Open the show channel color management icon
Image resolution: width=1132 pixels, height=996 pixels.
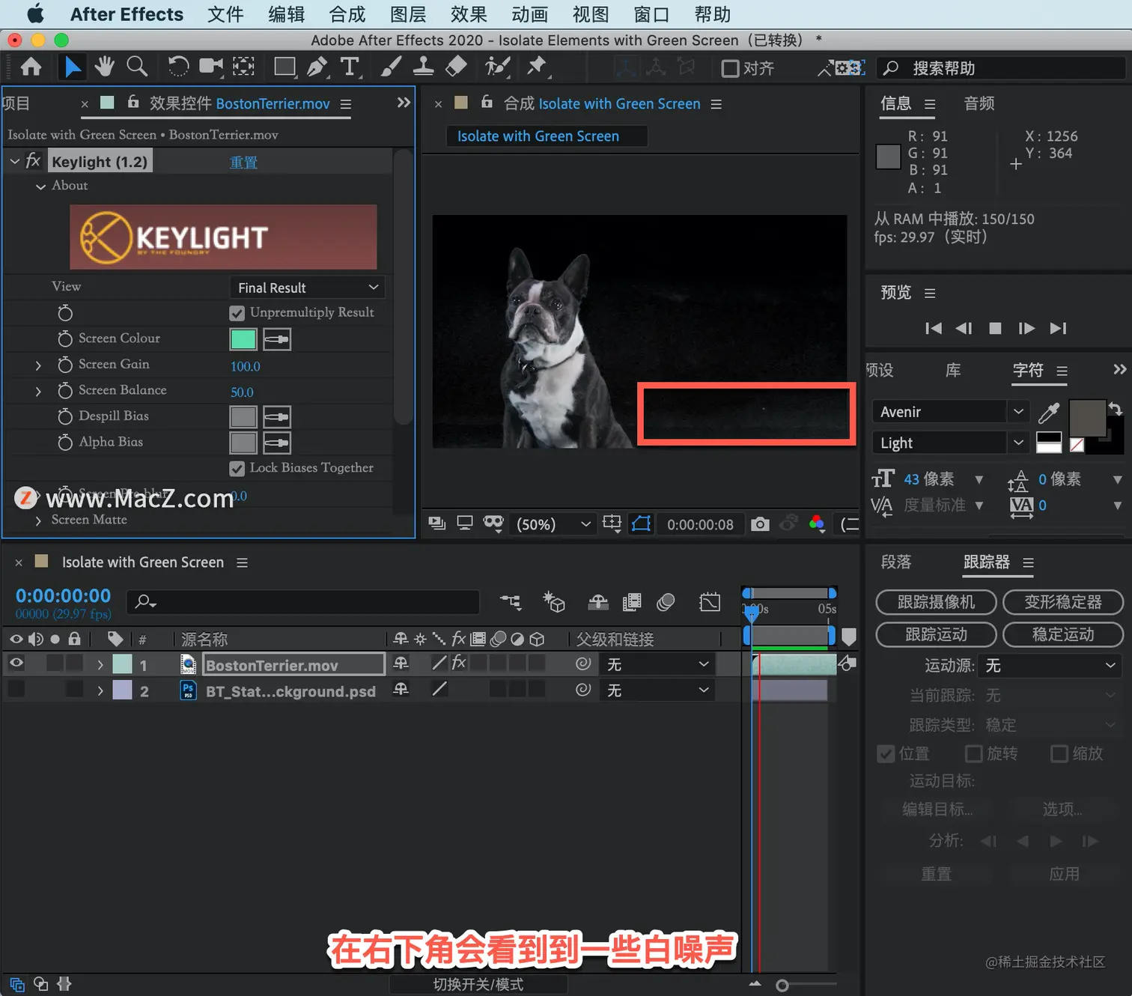pyautogui.click(x=817, y=524)
